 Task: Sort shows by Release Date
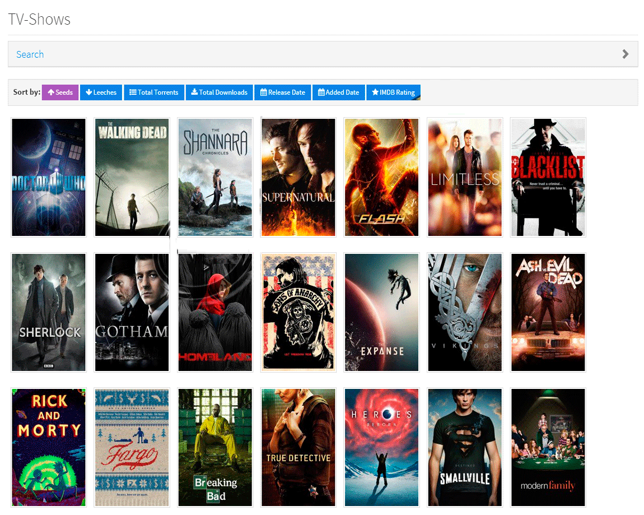[x=283, y=92]
